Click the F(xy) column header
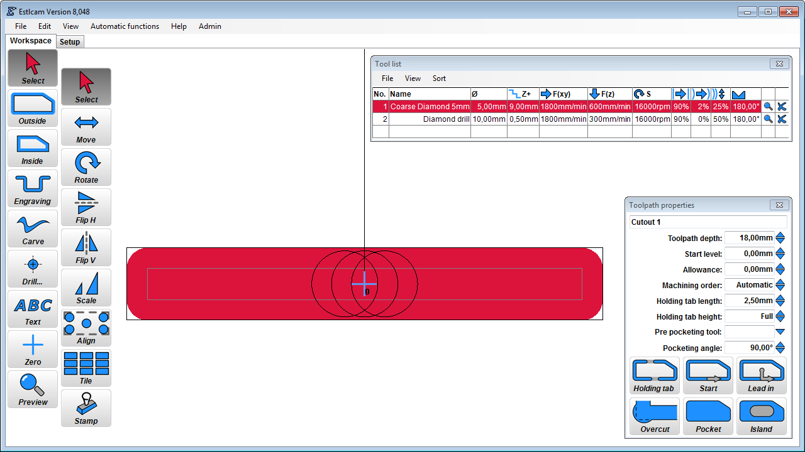The image size is (805, 452). [563, 94]
